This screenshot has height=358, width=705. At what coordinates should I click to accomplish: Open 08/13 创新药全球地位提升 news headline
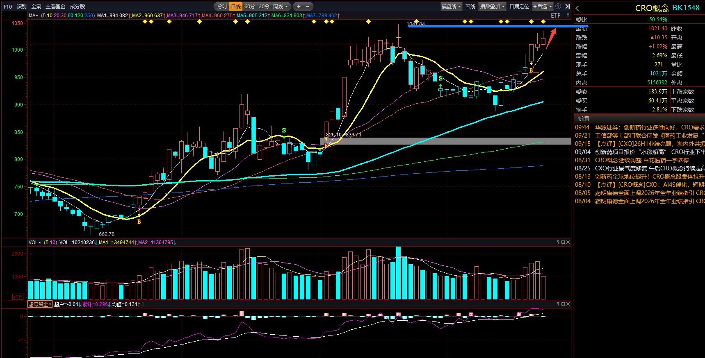(x=640, y=177)
